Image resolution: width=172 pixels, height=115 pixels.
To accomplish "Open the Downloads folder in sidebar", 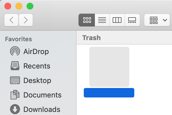I will (42, 109).
